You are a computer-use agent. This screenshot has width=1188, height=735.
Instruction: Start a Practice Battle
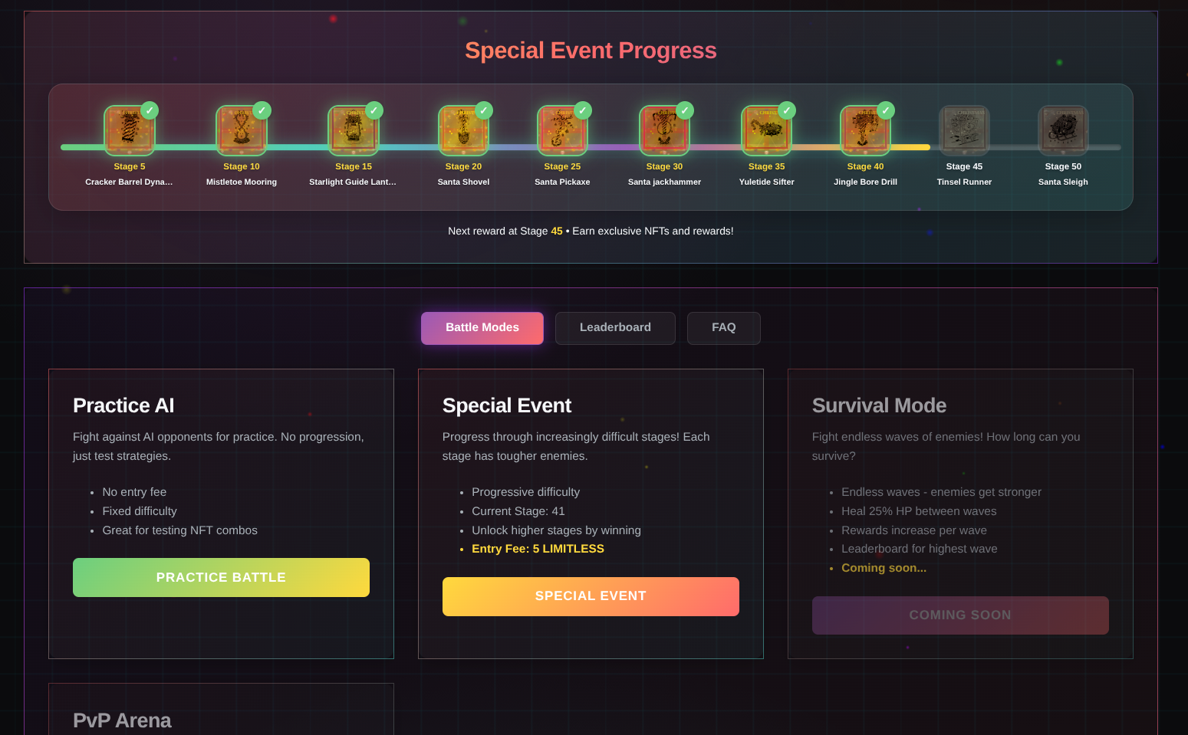[x=221, y=577]
